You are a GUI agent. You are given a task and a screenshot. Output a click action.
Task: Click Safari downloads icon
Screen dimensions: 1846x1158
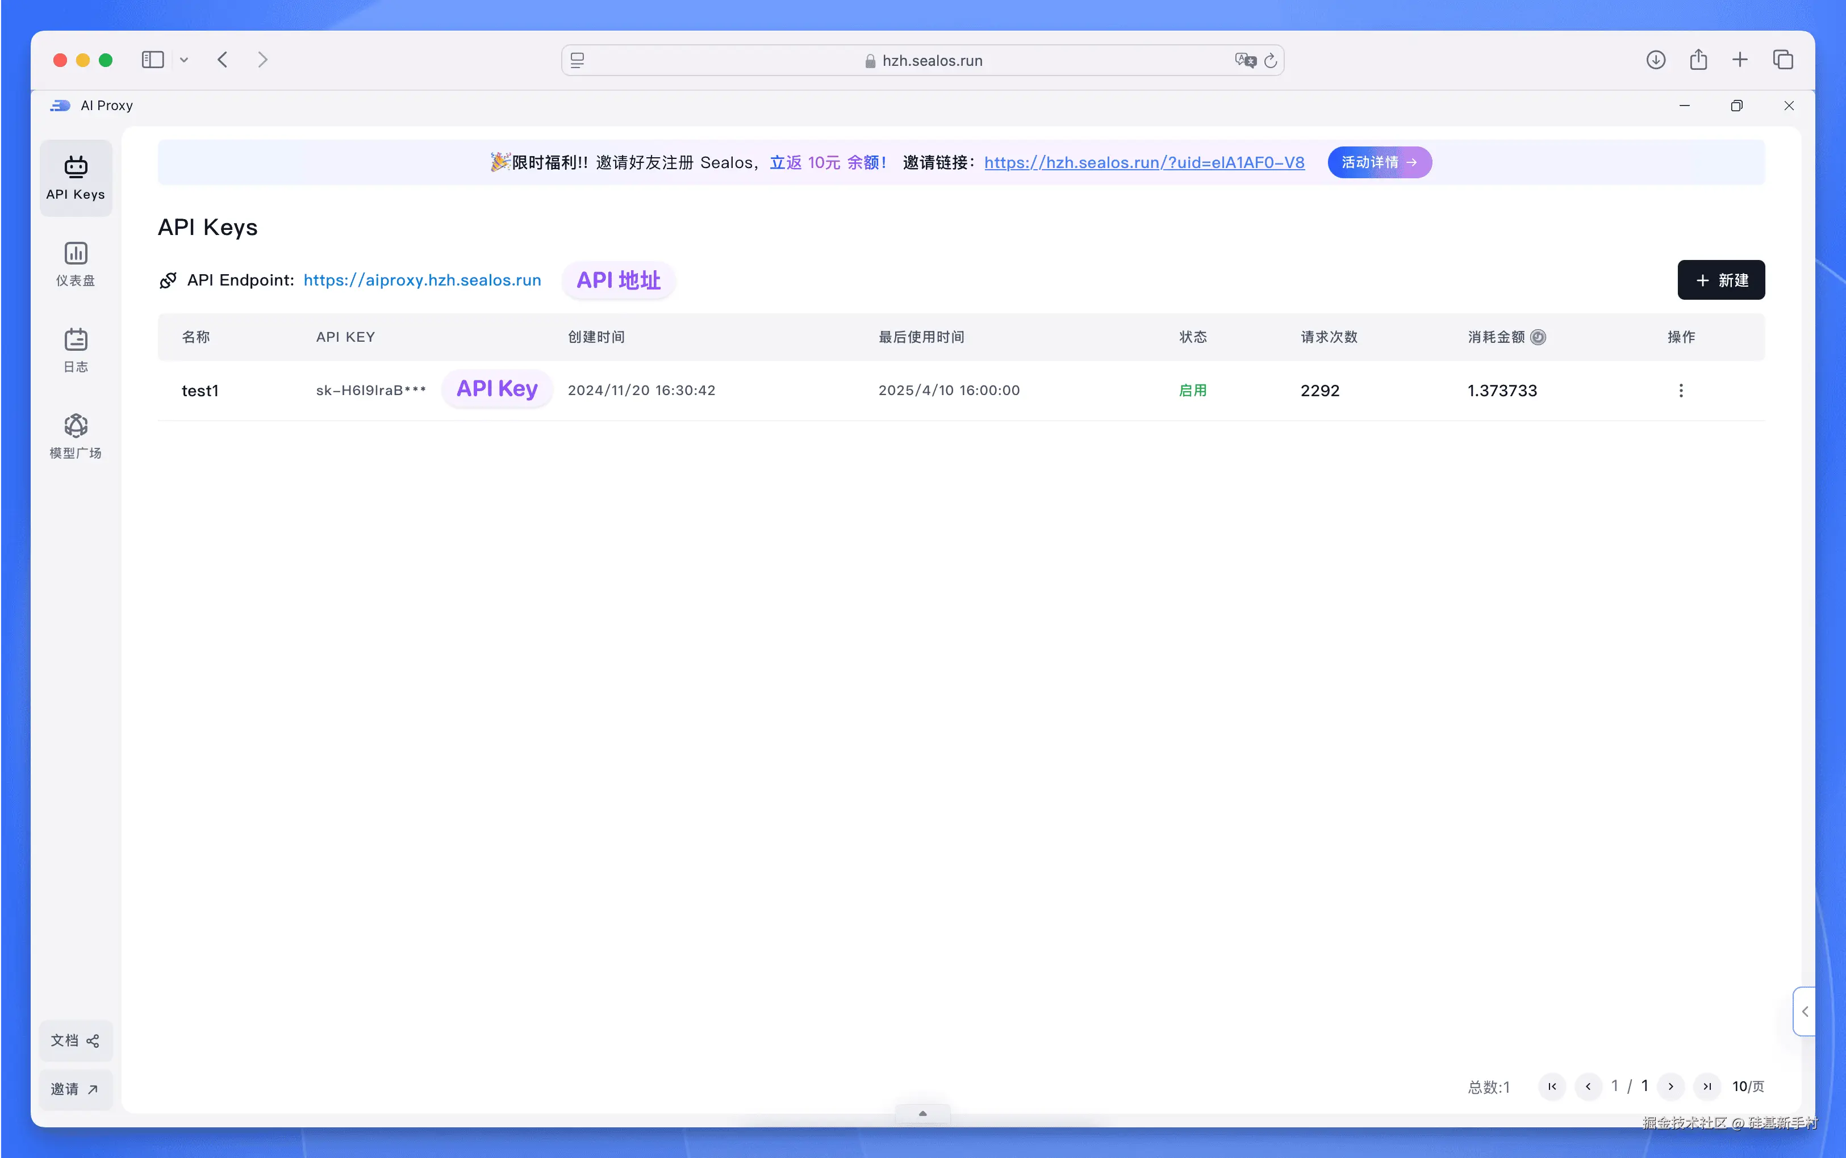point(1655,60)
